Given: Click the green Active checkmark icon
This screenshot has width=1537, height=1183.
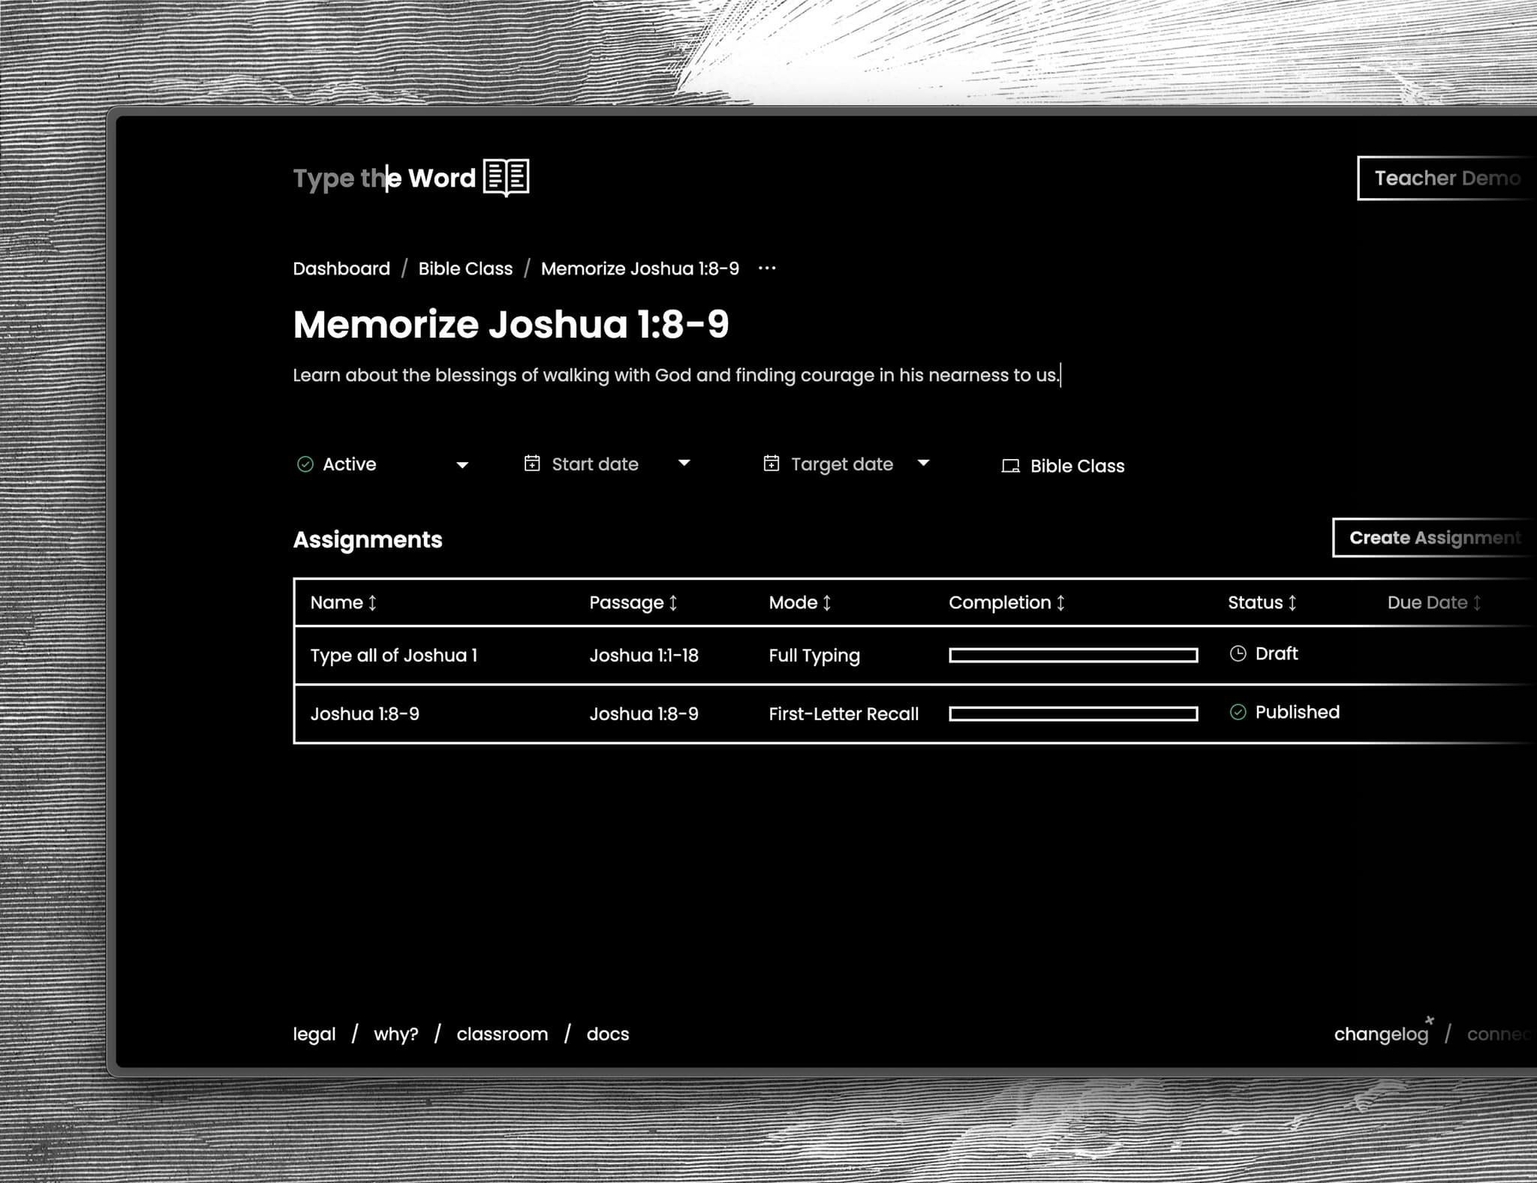Looking at the screenshot, I should (x=305, y=464).
